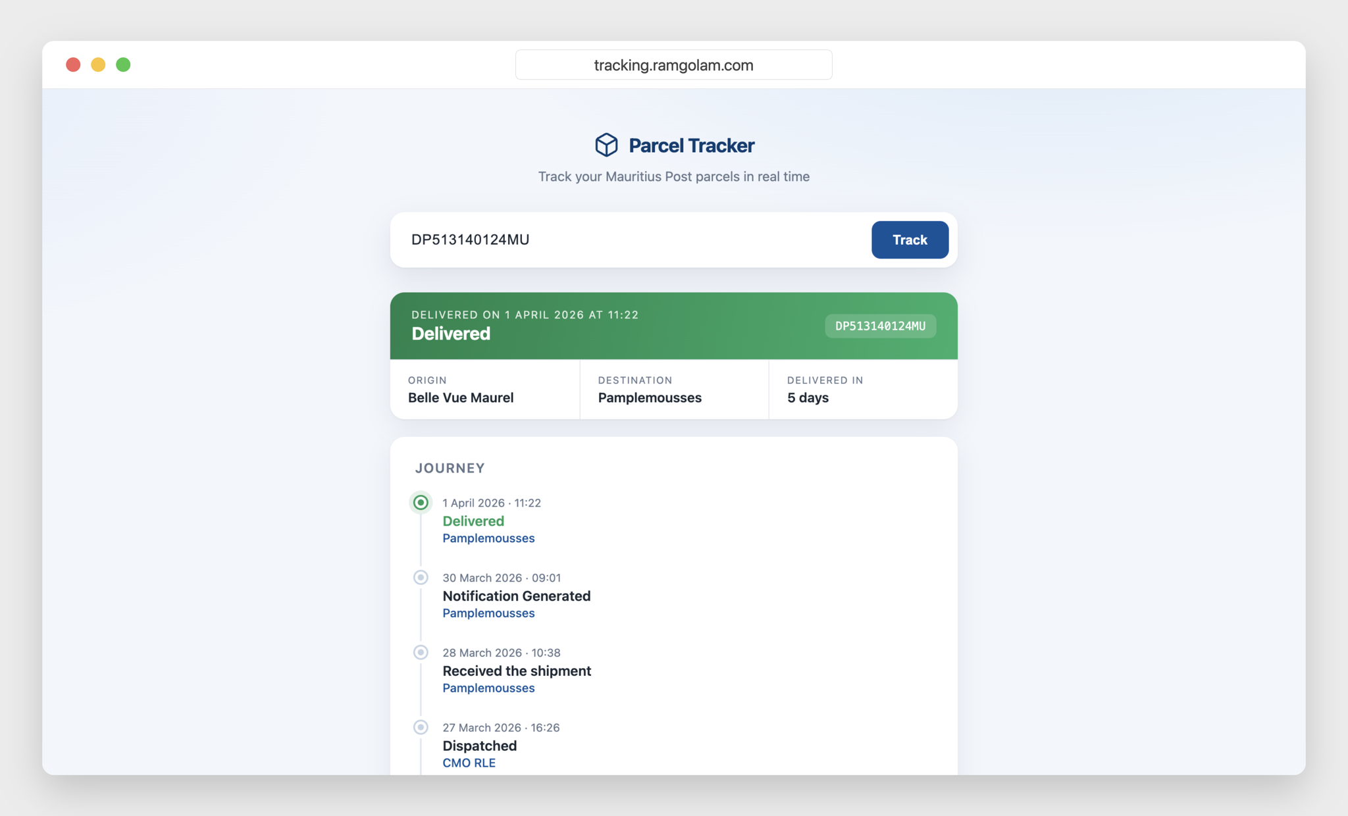
Task: Click the 'Track your Mauritius Post parcels' subtitle
Action: (674, 176)
